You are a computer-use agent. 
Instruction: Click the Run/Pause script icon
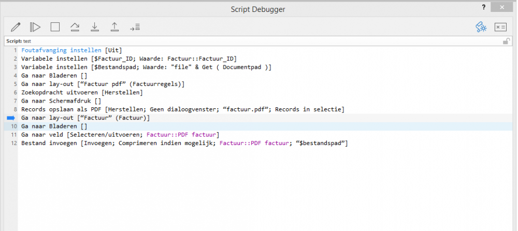tap(35, 27)
